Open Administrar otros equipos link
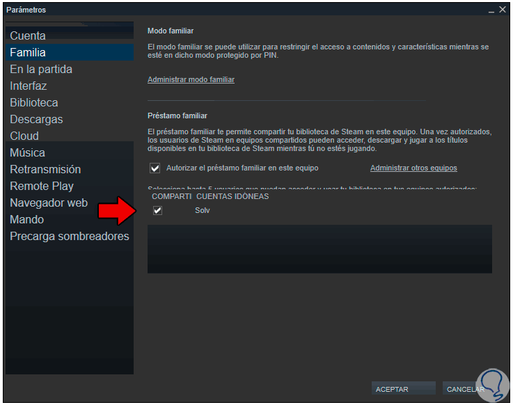 coord(413,168)
